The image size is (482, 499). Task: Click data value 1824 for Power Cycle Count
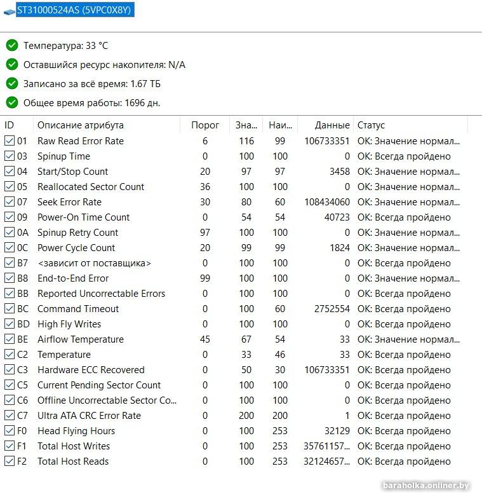coord(339,248)
